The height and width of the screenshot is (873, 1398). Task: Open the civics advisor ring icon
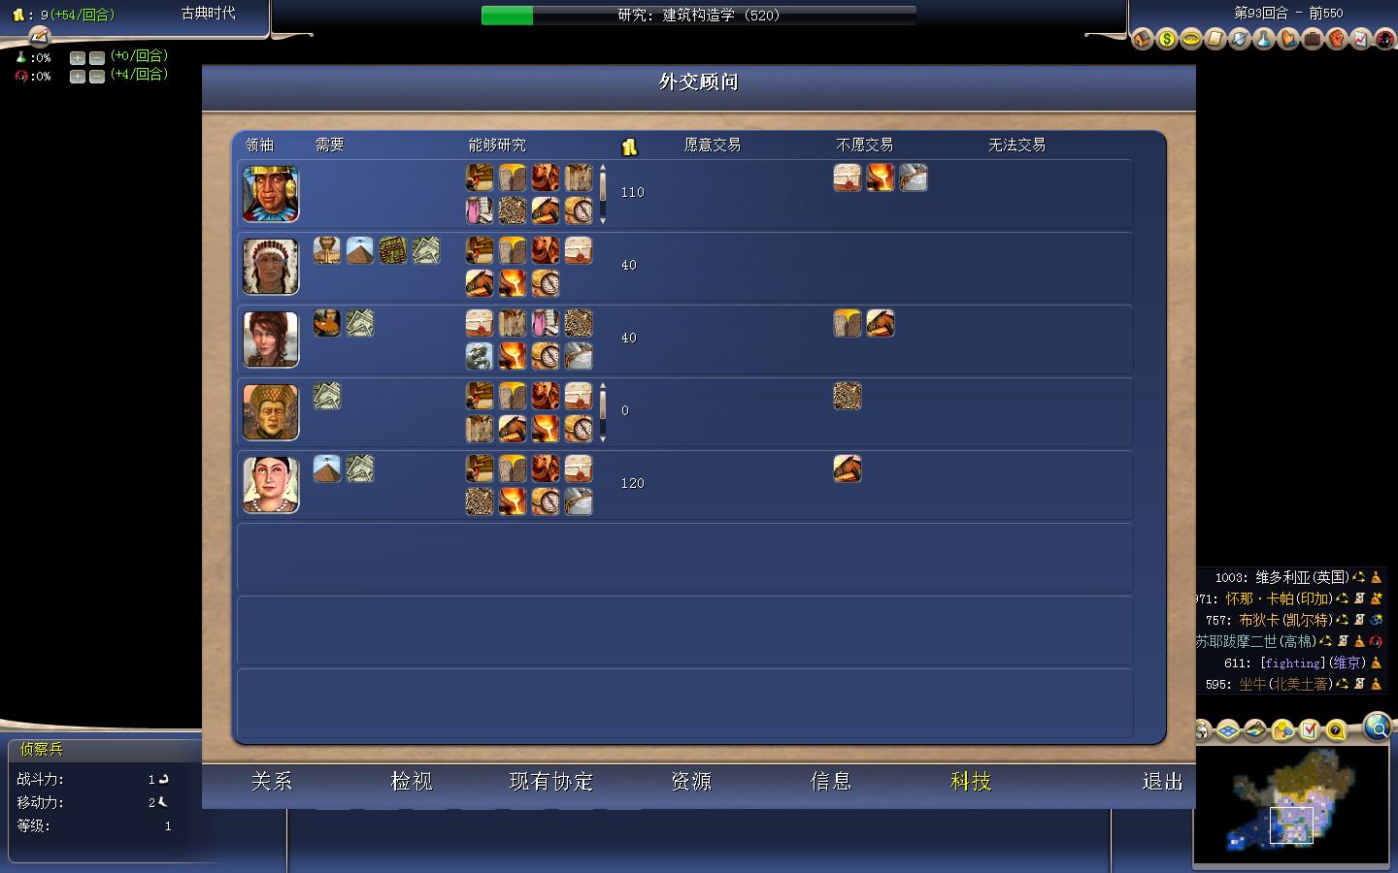[1190, 40]
